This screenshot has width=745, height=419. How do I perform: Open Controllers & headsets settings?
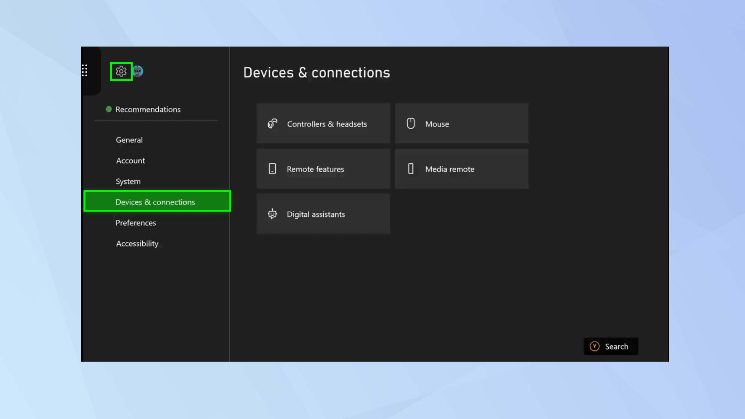(x=323, y=123)
